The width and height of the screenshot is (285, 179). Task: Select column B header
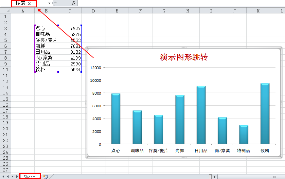46,11
